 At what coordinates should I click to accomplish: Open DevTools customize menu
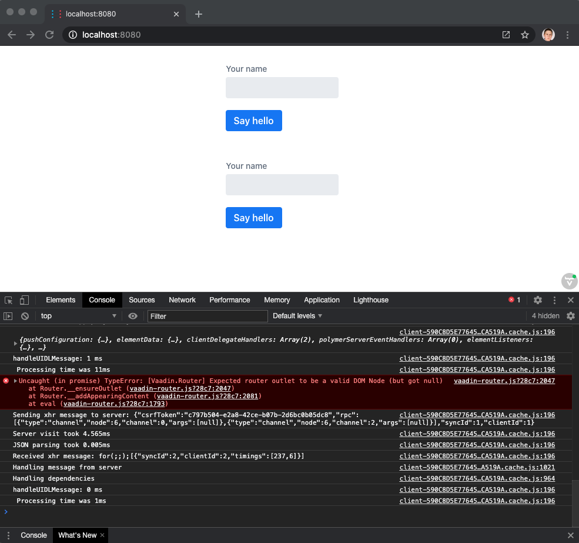click(554, 300)
